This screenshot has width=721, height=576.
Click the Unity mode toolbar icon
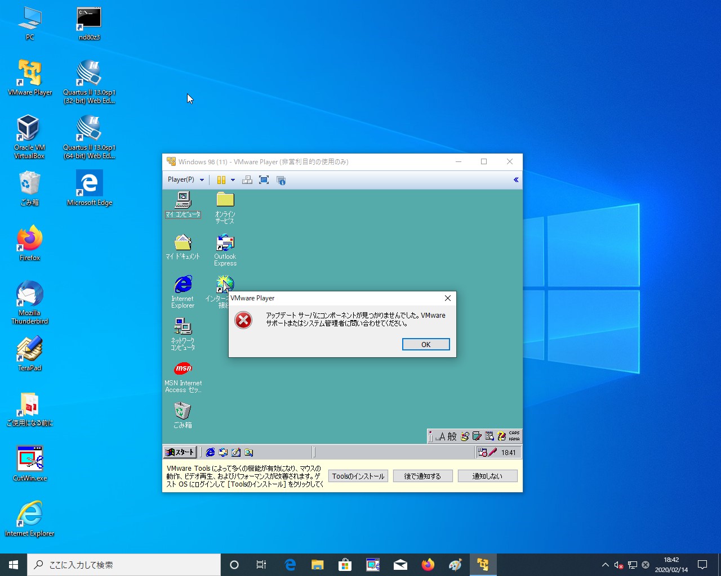click(x=281, y=180)
